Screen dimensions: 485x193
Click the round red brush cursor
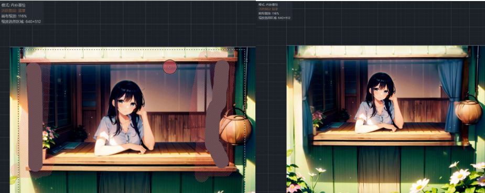(170, 67)
